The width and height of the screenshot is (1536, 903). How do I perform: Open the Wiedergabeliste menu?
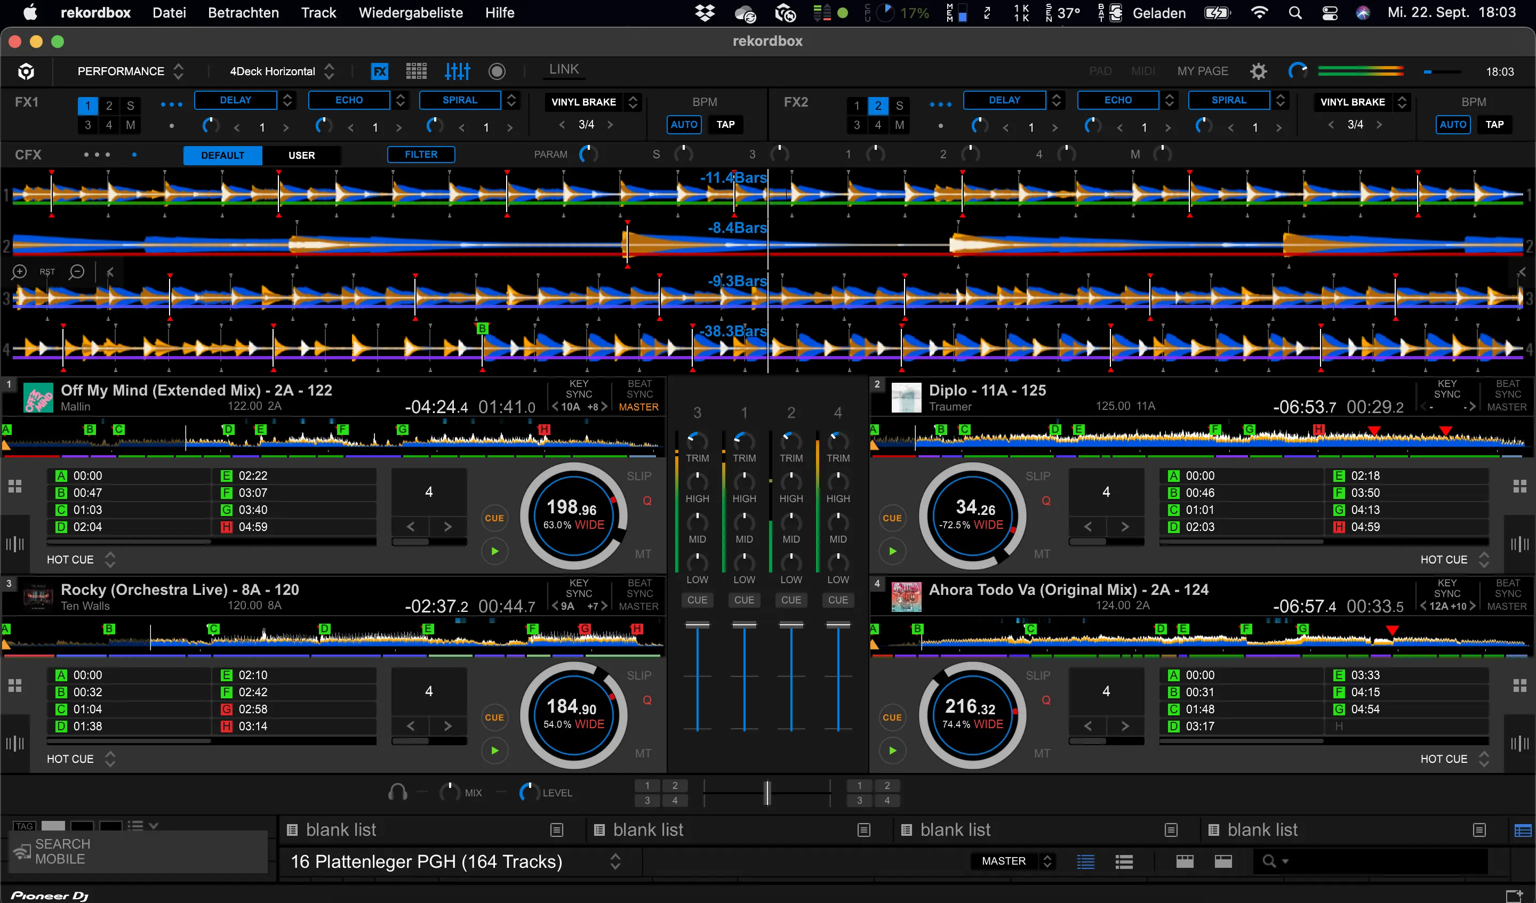tap(410, 13)
